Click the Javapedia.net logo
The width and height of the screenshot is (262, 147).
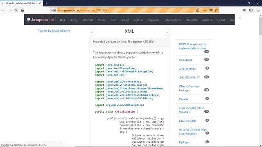(x=41, y=20)
